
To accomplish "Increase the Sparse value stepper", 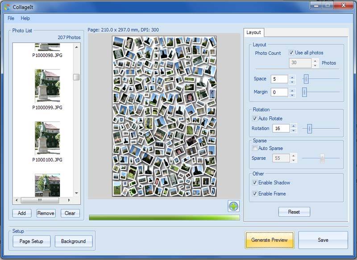I will [x=294, y=156].
